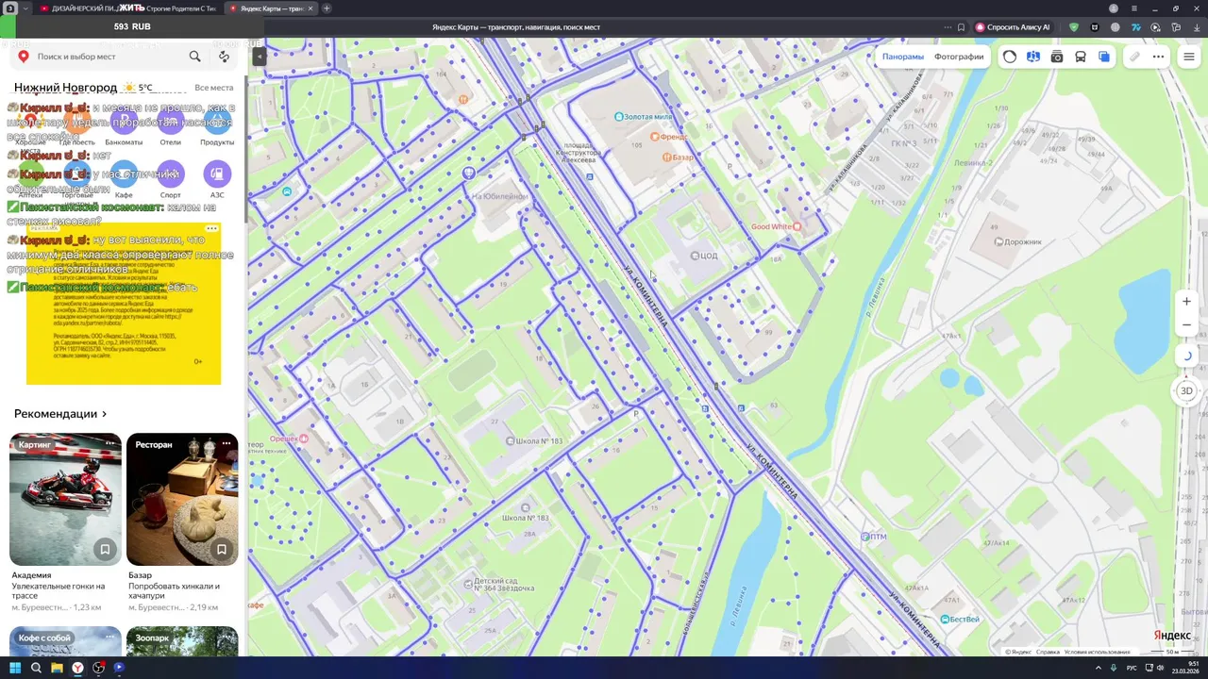The image size is (1208, 679).
Task: Toggle the traffic layer circle icon
Action: tap(1010, 57)
